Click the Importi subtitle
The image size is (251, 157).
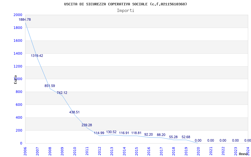point(125,11)
